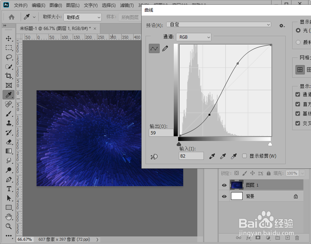The width and height of the screenshot is (311, 244).
Task: Select the 颜料 radio button
Action: pyautogui.click(x=298, y=42)
